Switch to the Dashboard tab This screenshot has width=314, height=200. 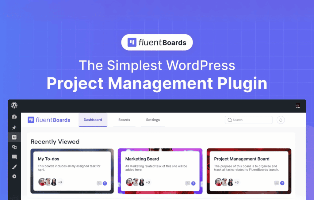coord(93,120)
